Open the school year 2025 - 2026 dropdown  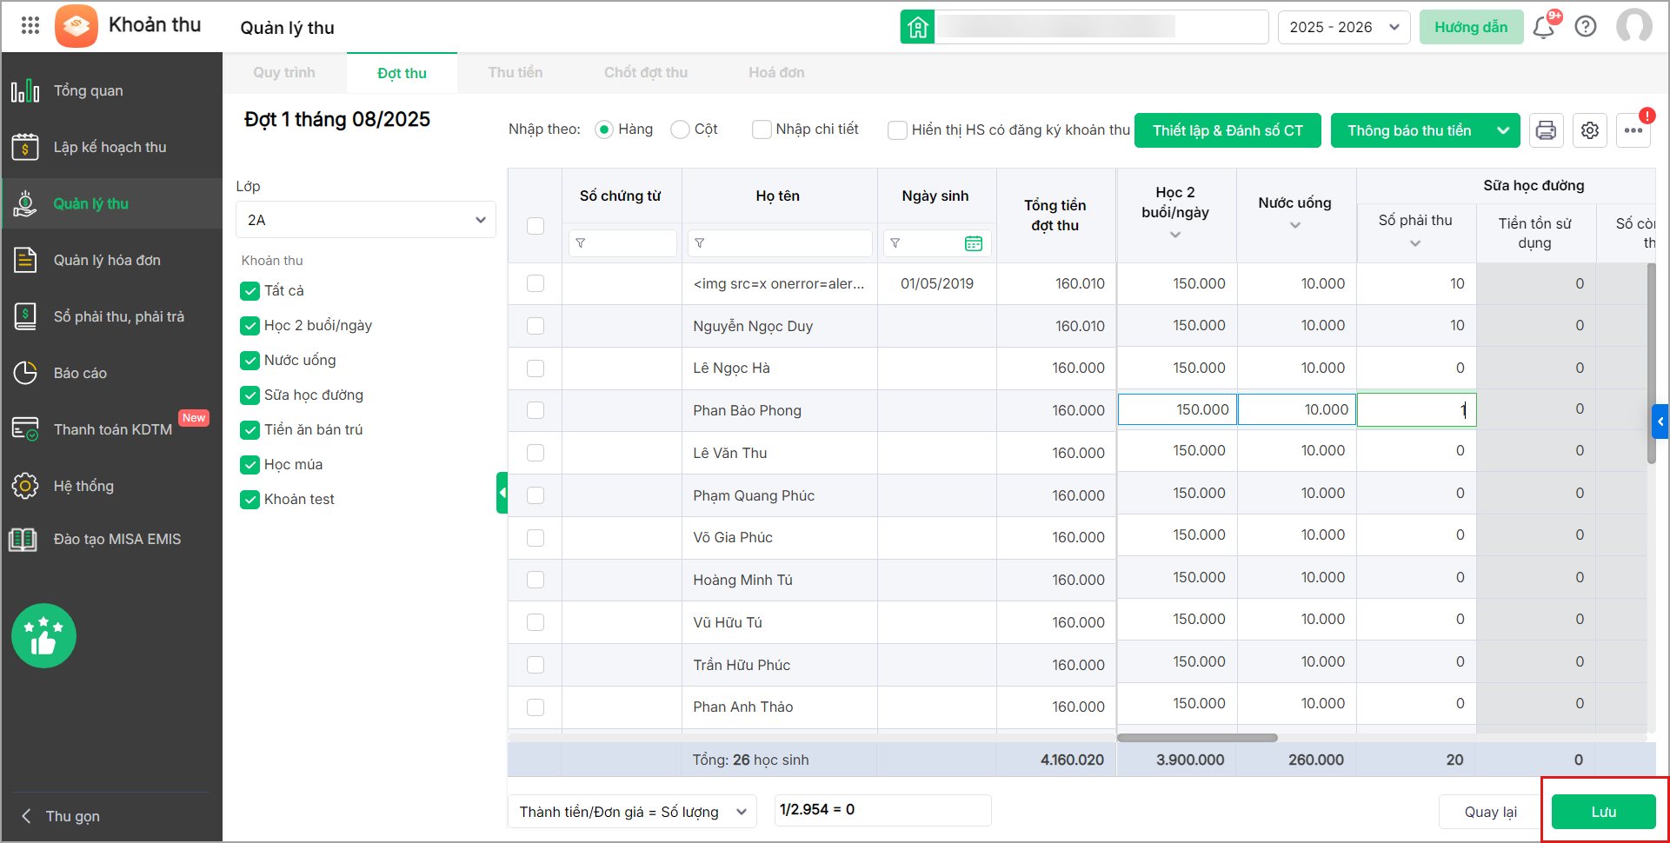click(1343, 27)
